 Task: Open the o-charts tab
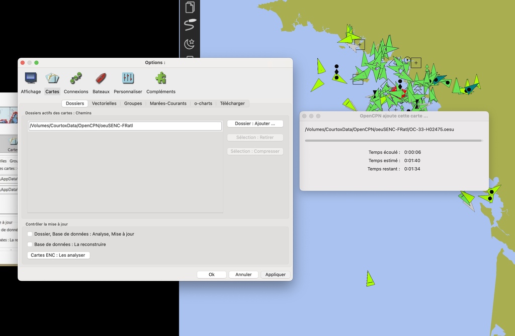(x=203, y=103)
